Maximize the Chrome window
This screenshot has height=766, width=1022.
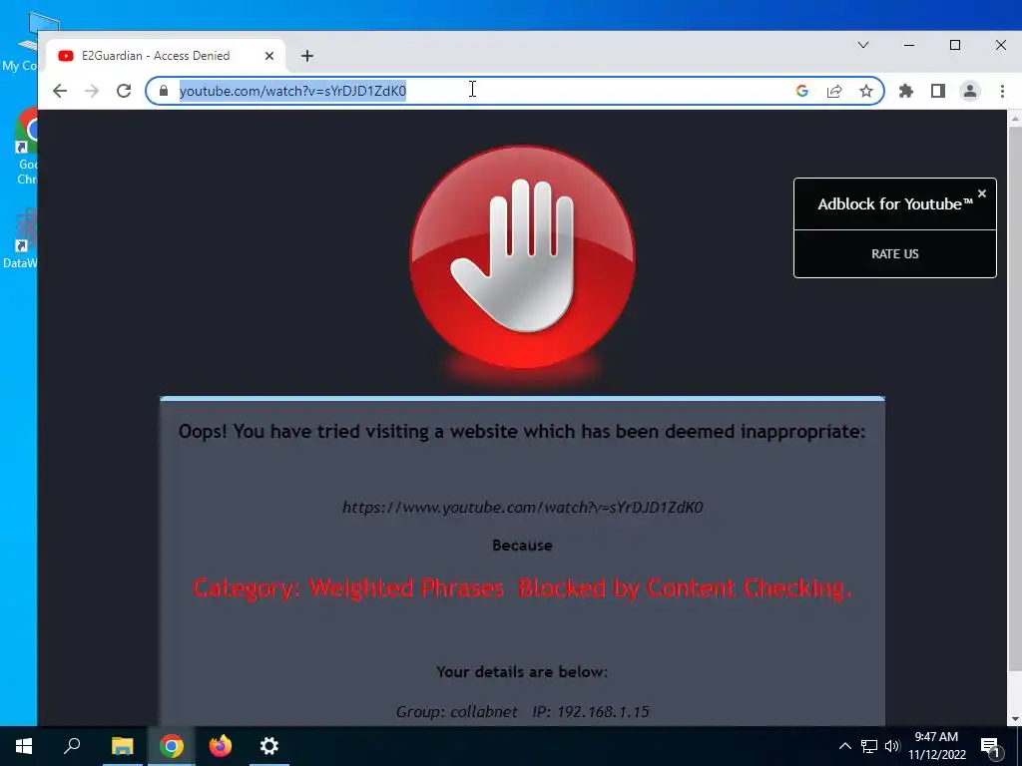(955, 45)
